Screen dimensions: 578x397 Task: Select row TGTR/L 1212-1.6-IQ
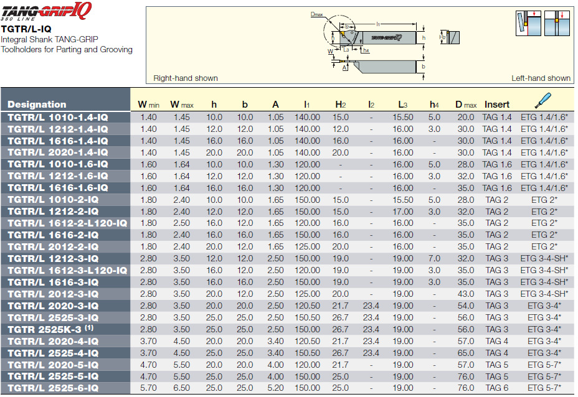coord(288,176)
